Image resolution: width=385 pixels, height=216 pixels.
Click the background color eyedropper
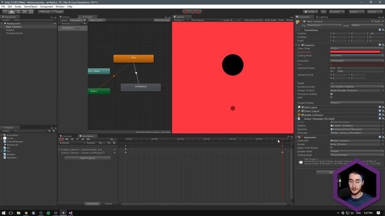(x=383, y=52)
